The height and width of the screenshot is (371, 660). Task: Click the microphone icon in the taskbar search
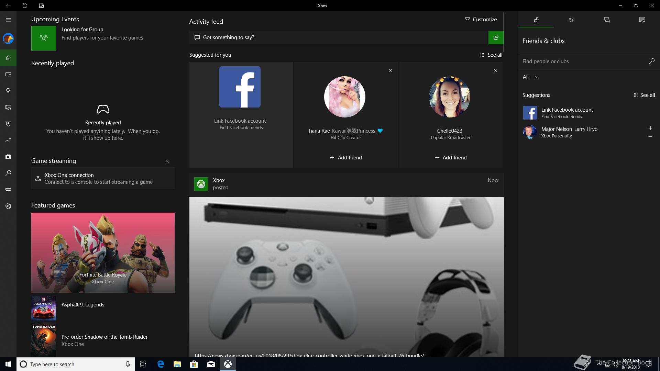click(x=128, y=364)
